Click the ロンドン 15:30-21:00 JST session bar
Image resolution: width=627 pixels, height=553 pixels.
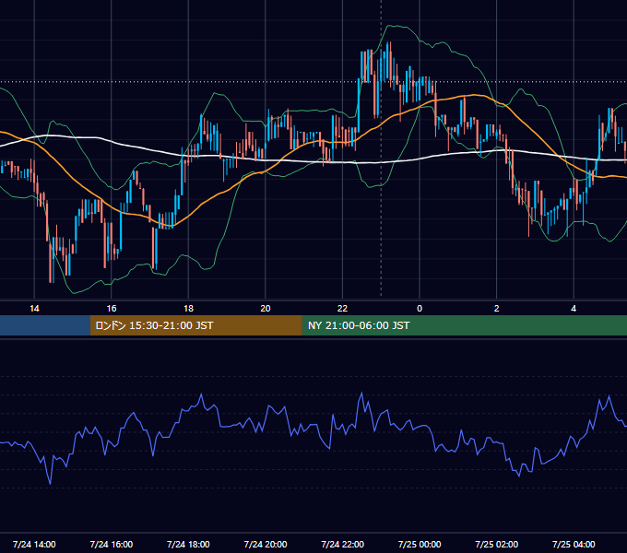click(x=195, y=325)
